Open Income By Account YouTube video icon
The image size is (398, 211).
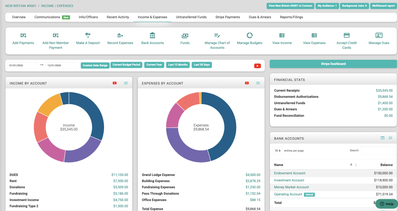(x=115, y=83)
